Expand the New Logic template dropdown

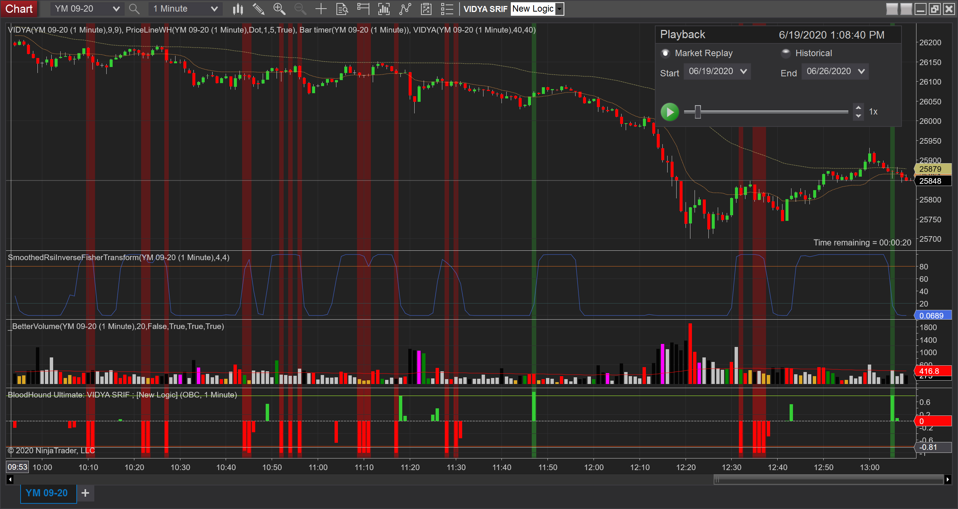[559, 9]
